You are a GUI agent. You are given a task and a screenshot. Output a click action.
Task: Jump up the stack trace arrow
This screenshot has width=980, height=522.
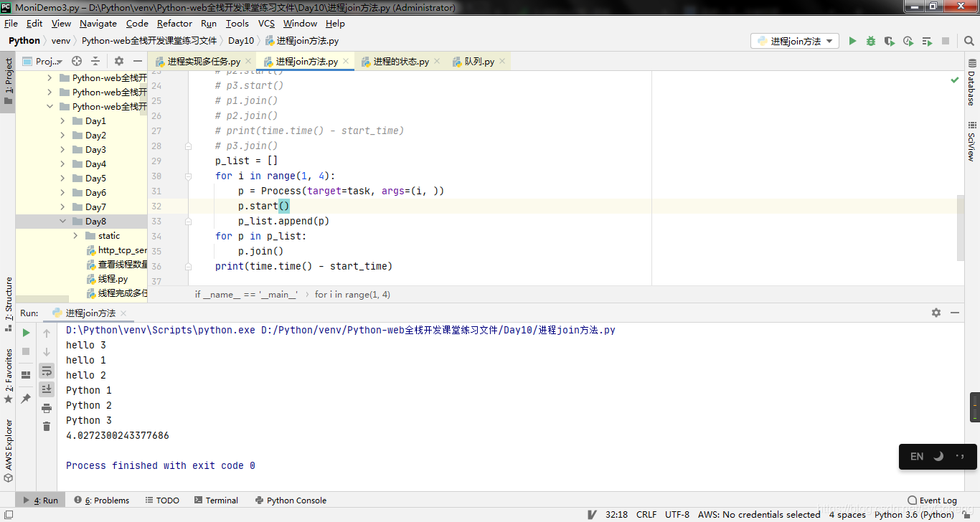(47, 333)
